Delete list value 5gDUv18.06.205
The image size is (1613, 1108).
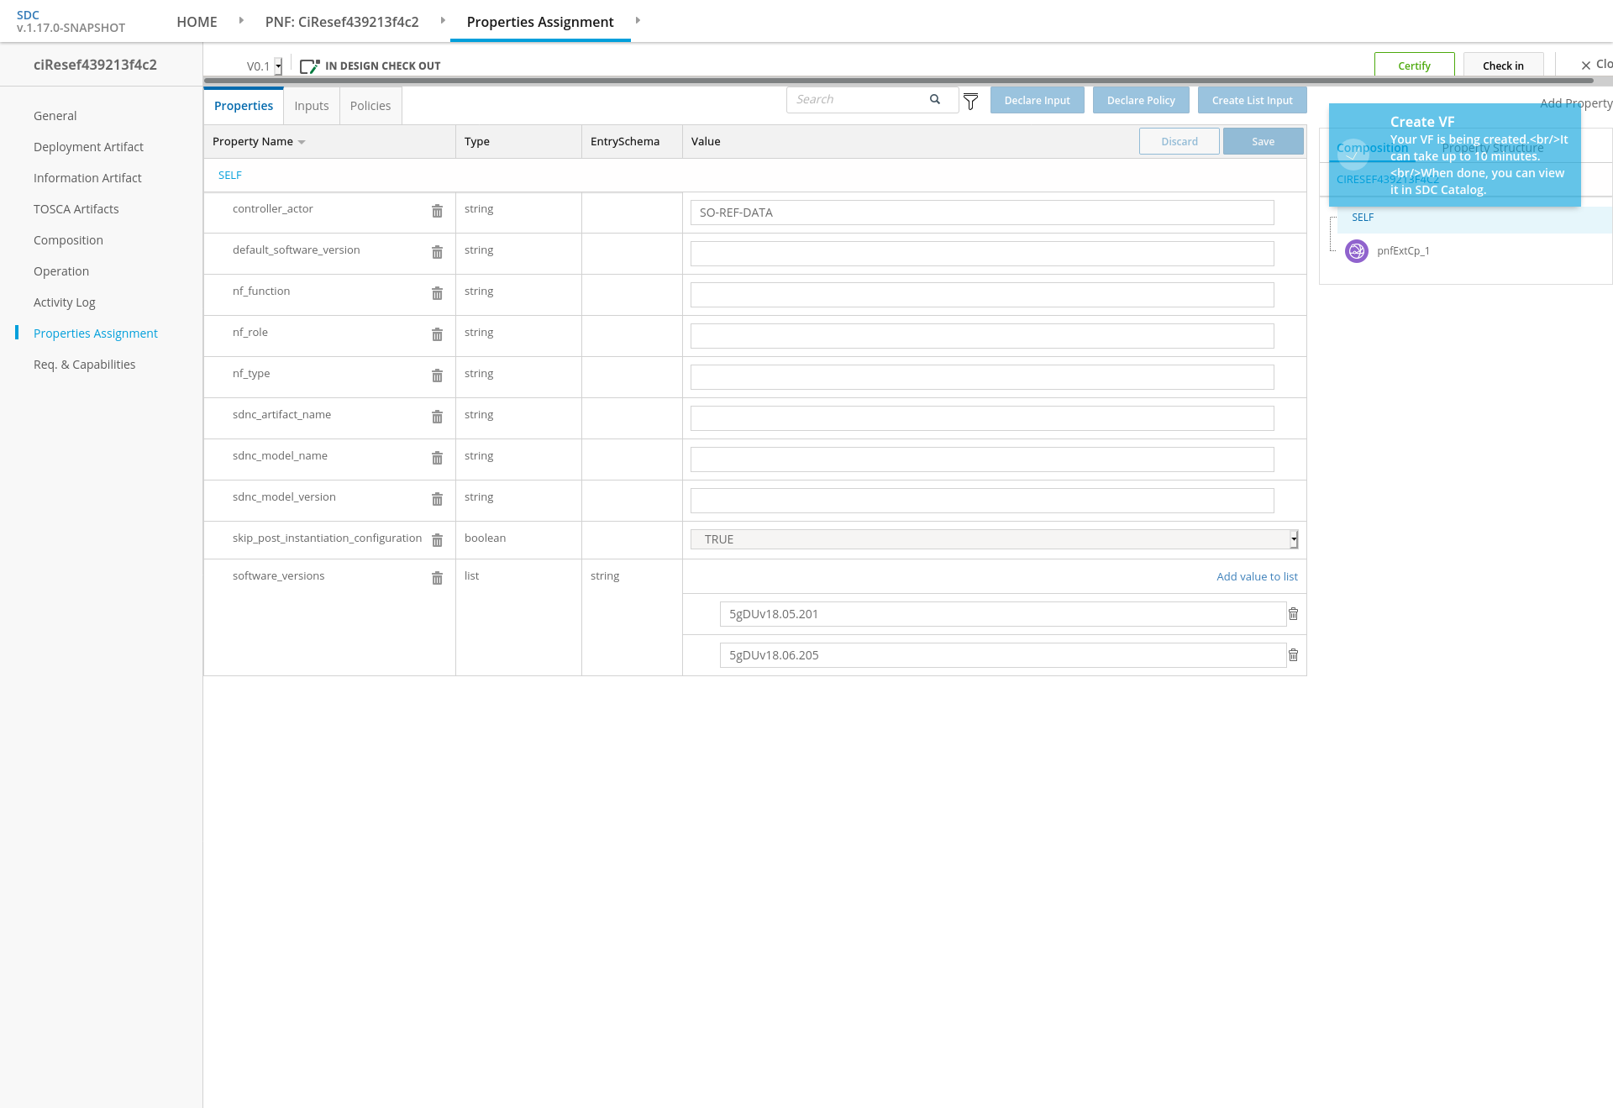click(1294, 655)
